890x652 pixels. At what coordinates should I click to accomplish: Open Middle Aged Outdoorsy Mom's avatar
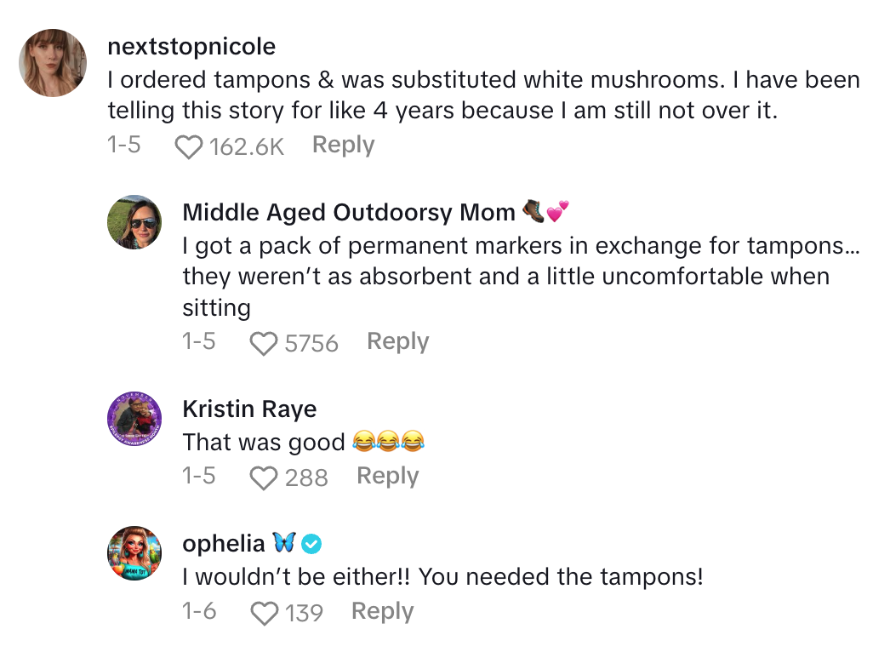pyautogui.click(x=134, y=222)
